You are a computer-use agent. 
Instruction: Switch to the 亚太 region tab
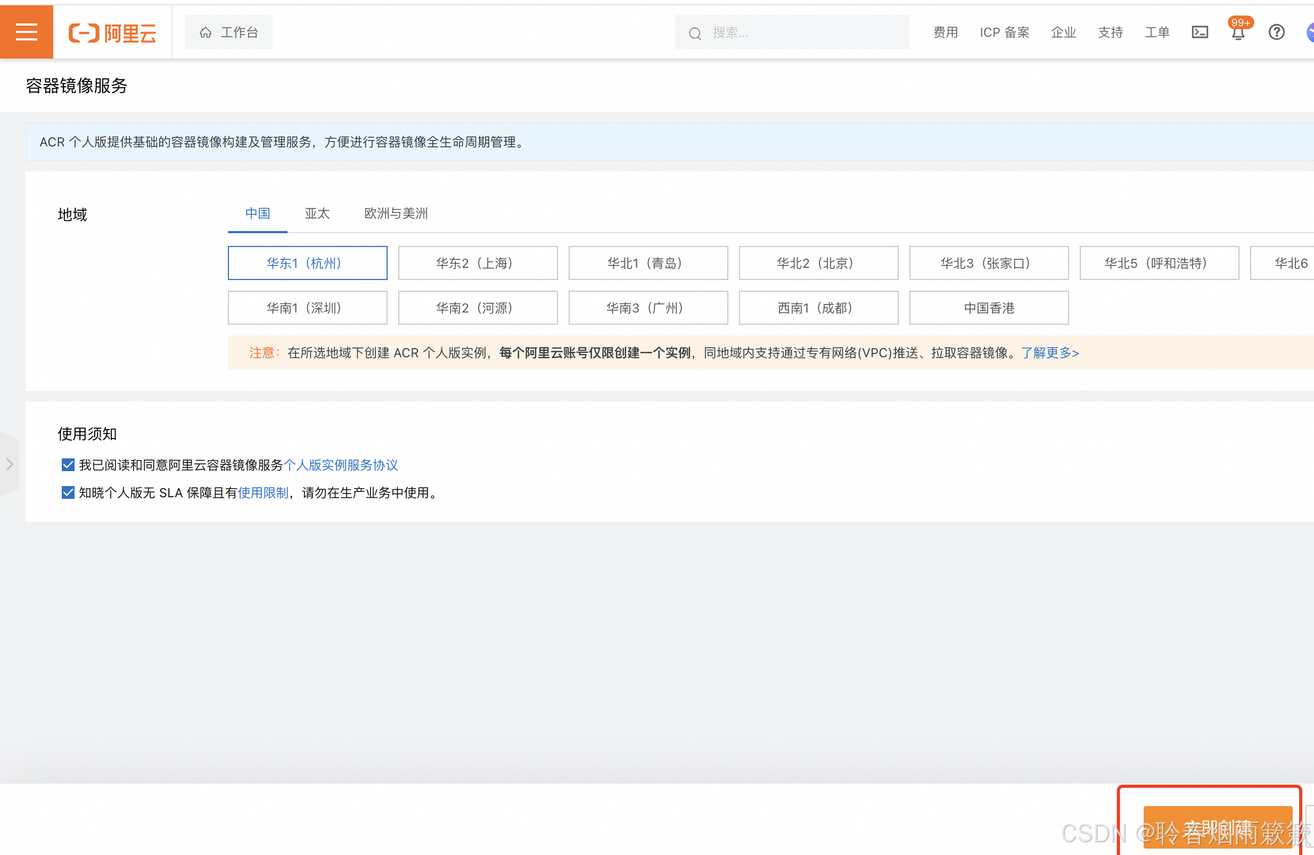click(317, 213)
